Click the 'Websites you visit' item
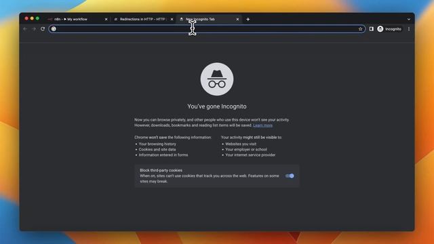Viewport: 434px width, 244px height. pos(241,144)
